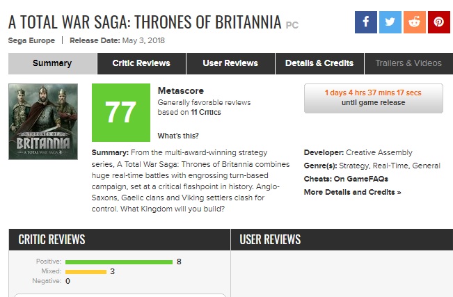Open the Summary tab
The height and width of the screenshot is (297, 453).
click(x=53, y=63)
